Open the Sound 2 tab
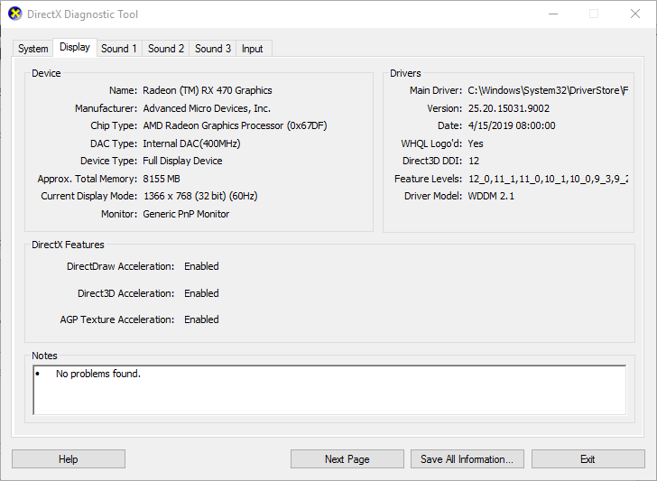The width and height of the screenshot is (657, 481). coord(166,49)
